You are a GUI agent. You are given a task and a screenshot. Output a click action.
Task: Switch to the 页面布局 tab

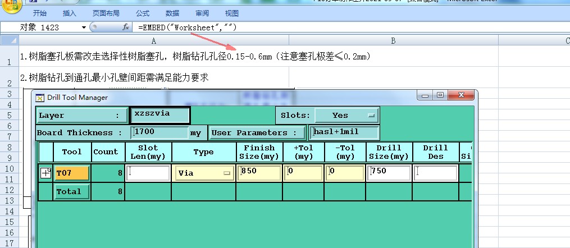[x=106, y=13]
